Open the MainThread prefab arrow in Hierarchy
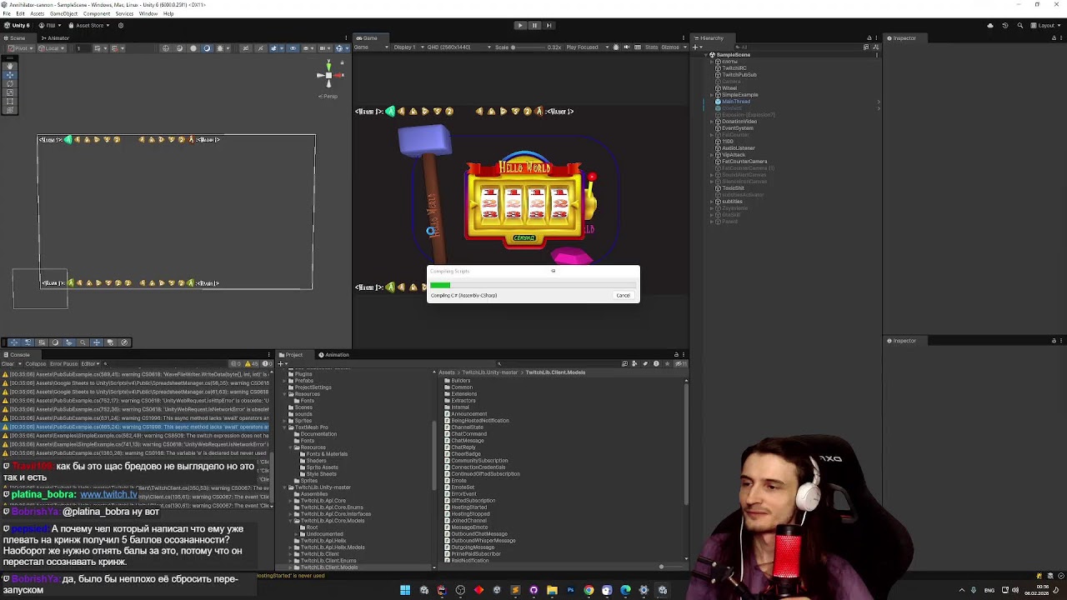The height and width of the screenshot is (600, 1067). click(x=879, y=102)
